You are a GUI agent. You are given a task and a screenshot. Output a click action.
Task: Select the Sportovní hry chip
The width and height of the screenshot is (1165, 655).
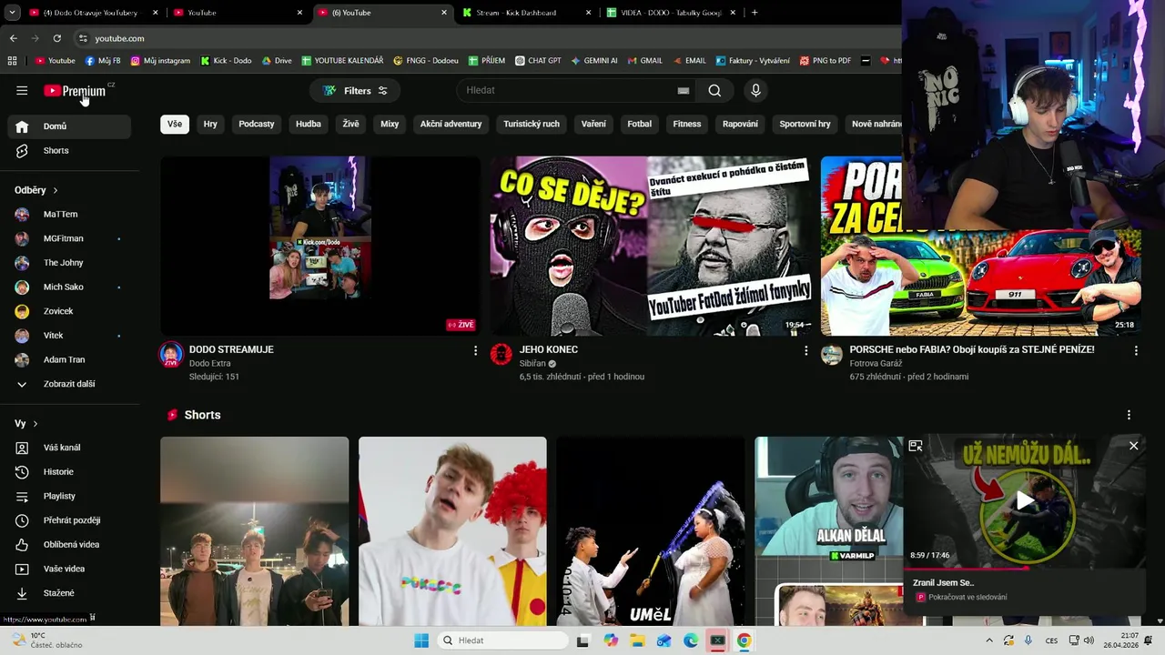805,124
